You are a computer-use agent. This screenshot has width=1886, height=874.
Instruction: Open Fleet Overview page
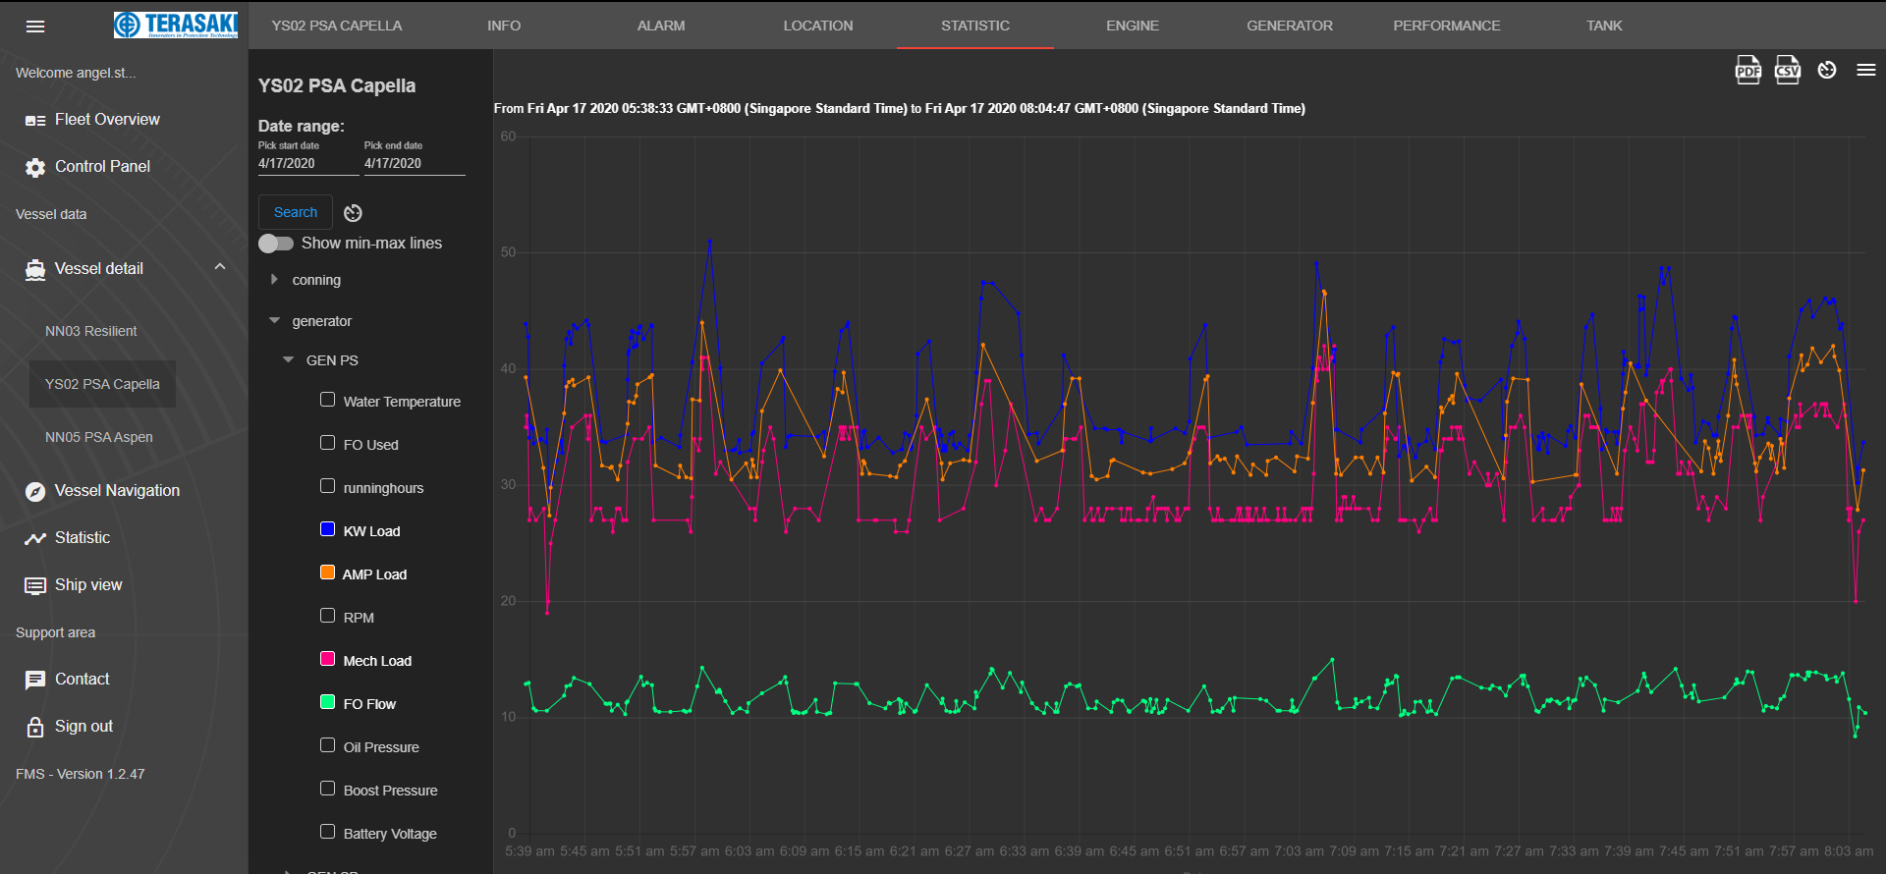107,120
